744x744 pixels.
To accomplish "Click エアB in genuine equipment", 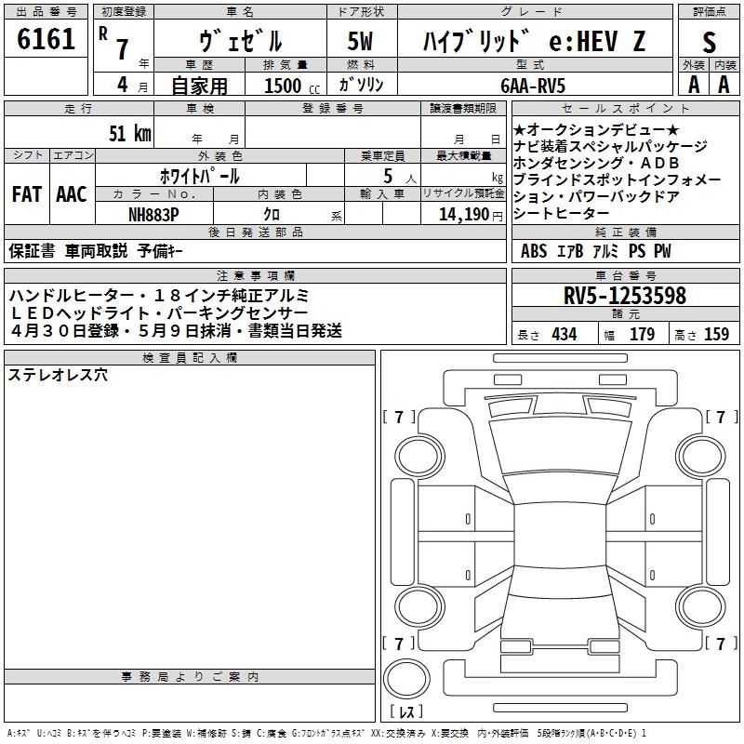I will point(570,251).
